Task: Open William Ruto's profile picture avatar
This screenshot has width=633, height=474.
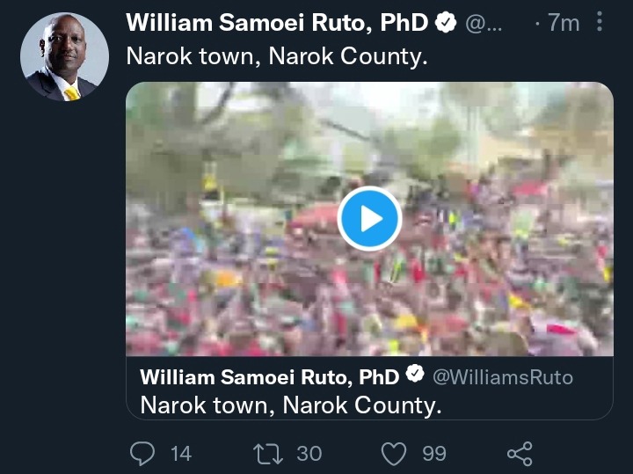Action: click(x=64, y=57)
